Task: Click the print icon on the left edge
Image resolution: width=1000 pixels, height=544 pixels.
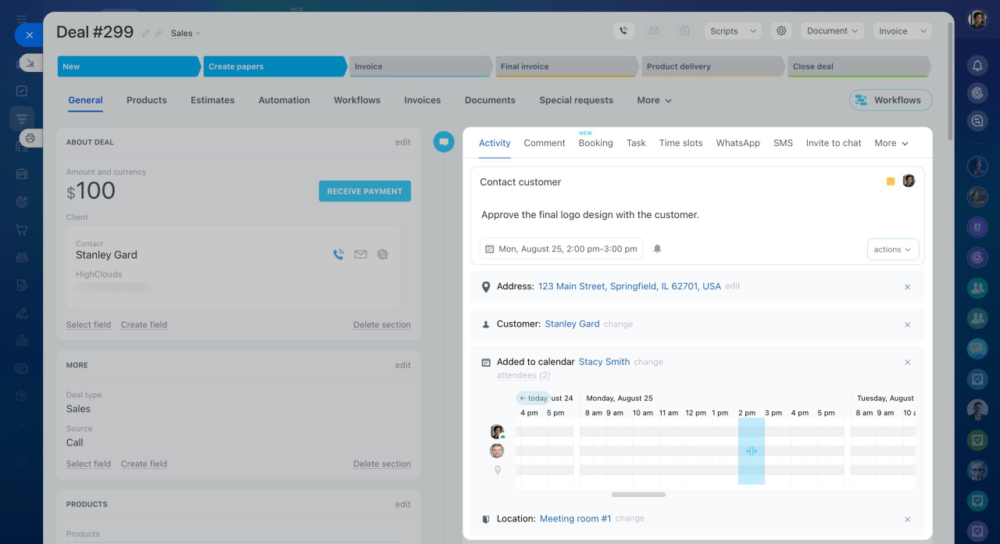Action: (x=30, y=138)
